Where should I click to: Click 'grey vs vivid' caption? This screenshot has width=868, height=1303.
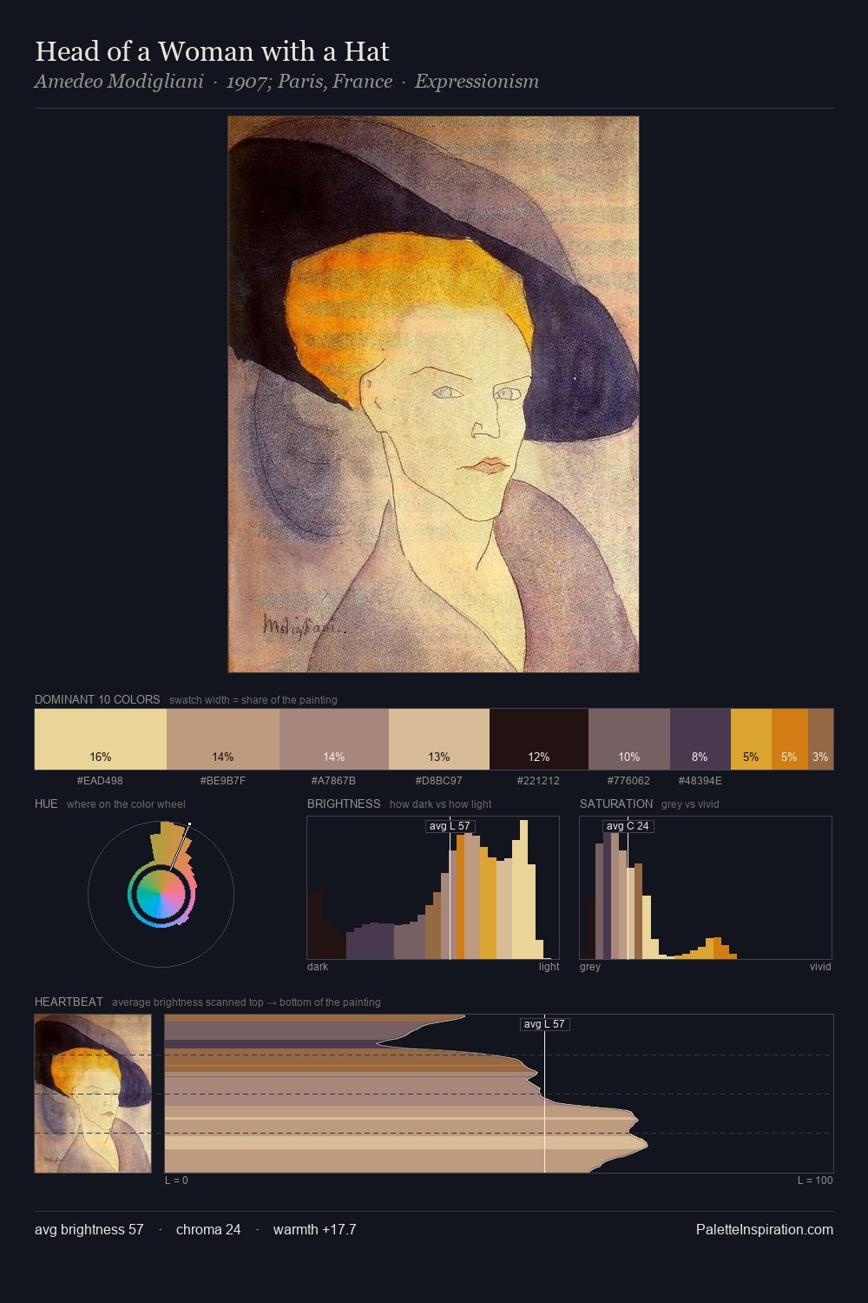pyautogui.click(x=691, y=804)
